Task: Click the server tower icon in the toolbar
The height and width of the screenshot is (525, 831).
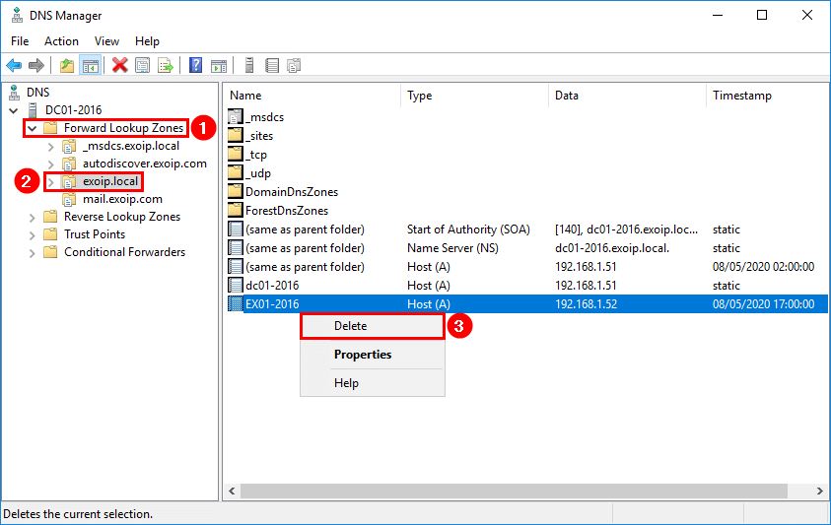Action: (249, 66)
